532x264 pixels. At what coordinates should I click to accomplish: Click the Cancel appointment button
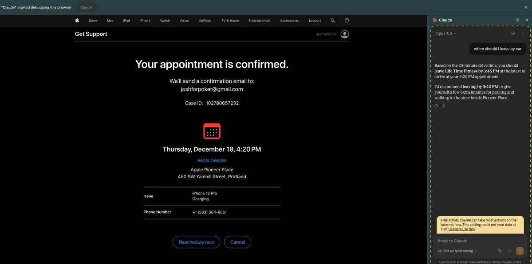click(237, 242)
